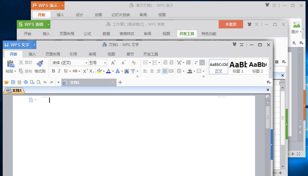308x176 pixels.
Task: Click the save floppy disk icon
Action: pos(13,82)
